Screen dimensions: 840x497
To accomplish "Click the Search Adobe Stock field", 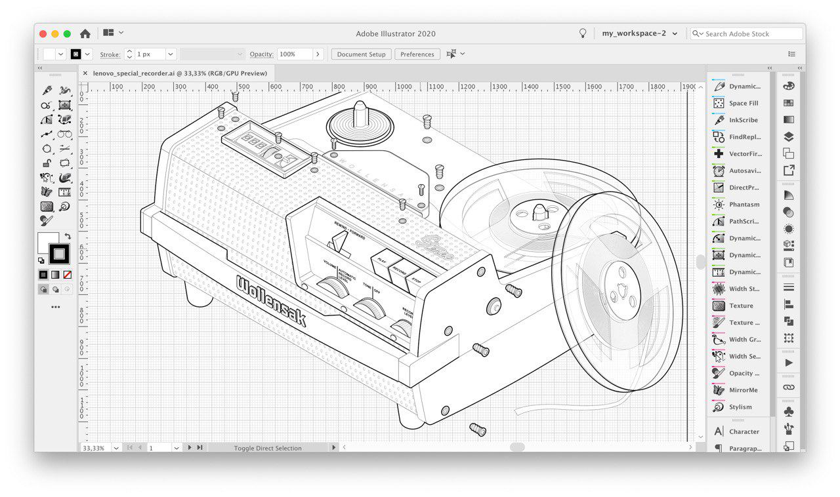I will (x=747, y=33).
